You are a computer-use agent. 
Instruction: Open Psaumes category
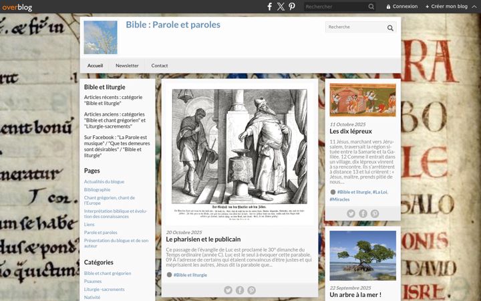point(93,281)
